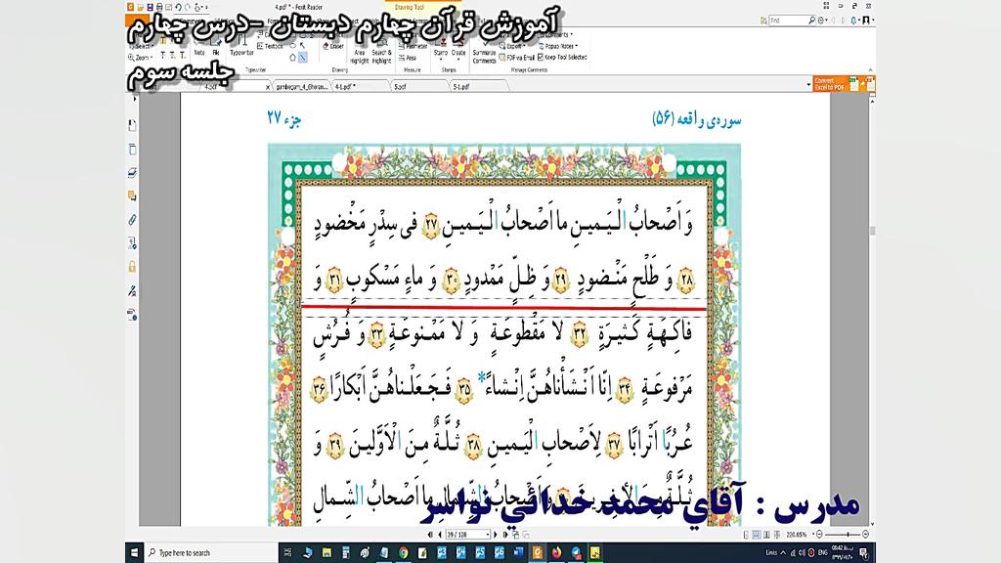Screen dimensions: 1001x563
Task: Open the Popup Notes dropdown
Action: pyautogui.click(x=559, y=44)
